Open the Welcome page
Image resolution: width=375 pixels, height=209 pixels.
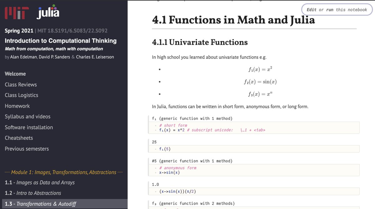pos(15,74)
